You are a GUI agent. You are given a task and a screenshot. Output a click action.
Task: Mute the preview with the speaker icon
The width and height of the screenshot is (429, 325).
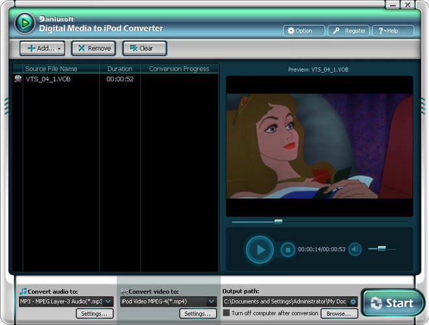click(355, 249)
